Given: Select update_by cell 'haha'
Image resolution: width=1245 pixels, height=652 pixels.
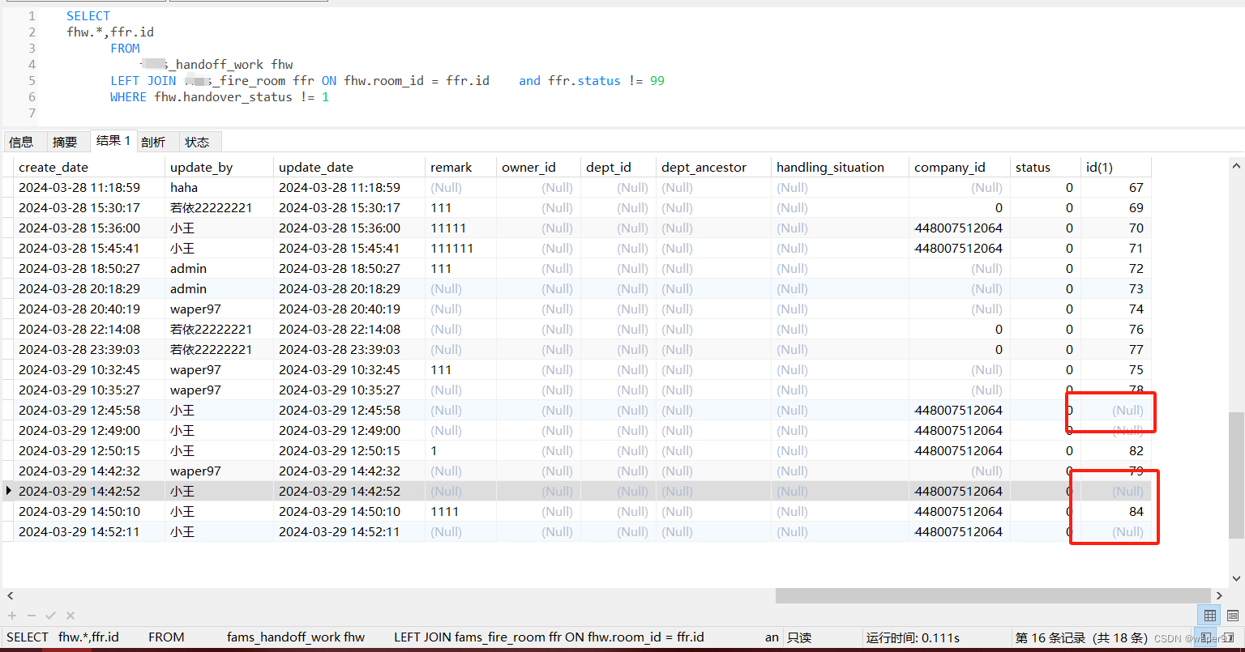Looking at the screenshot, I should (x=219, y=187).
